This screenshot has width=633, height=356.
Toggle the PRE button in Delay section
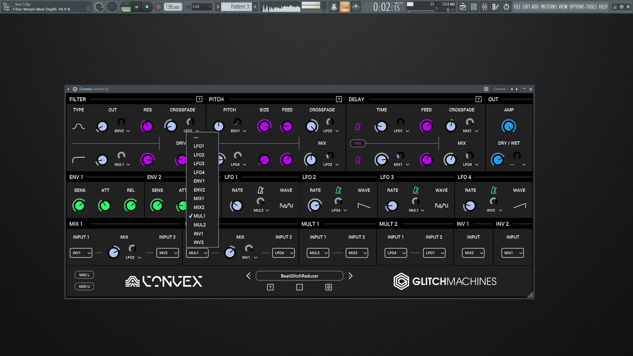(358, 143)
